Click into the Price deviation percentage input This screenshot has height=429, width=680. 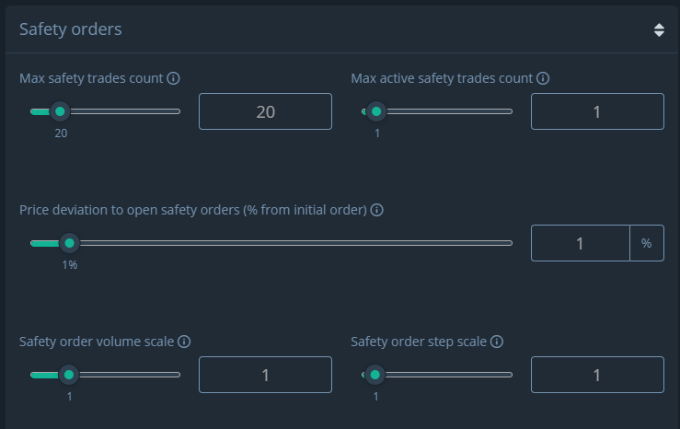tap(581, 243)
